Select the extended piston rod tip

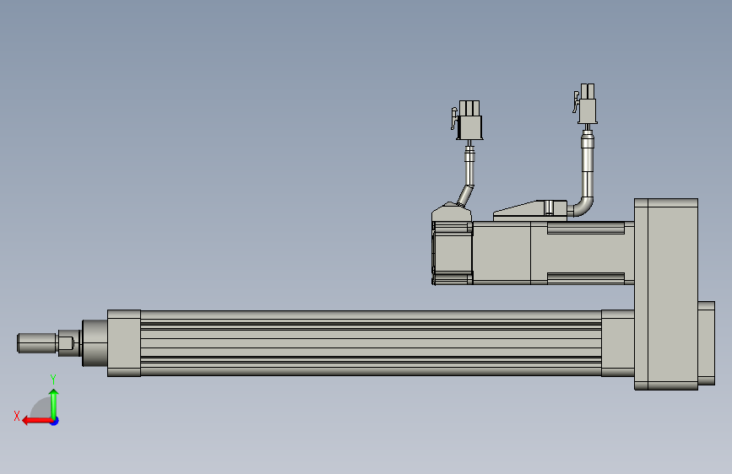(x=37, y=343)
